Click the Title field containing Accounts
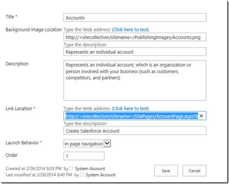Screen dimensions: 229x184 [135, 18]
